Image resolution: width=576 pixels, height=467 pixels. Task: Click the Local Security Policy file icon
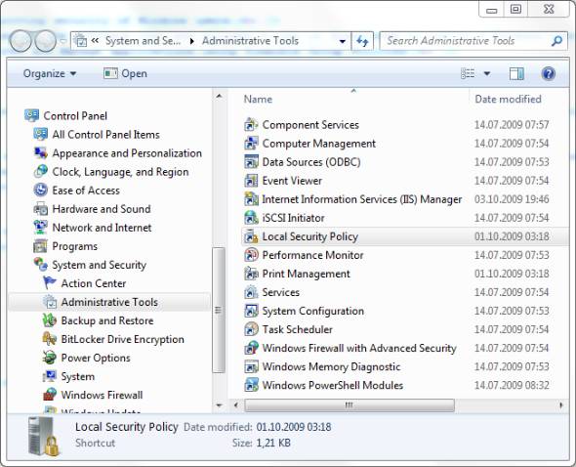tap(251, 236)
